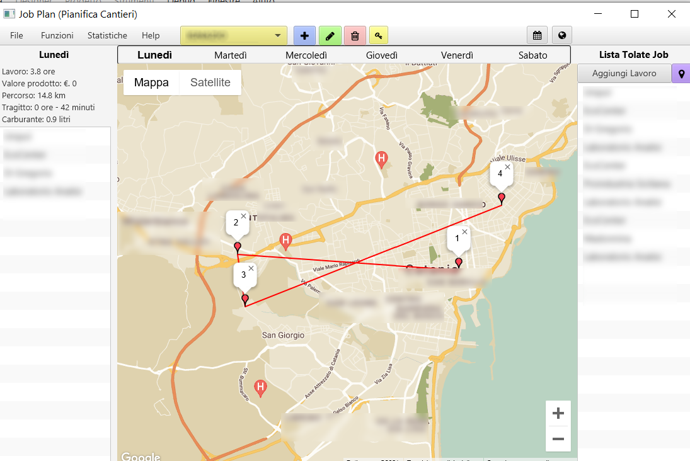The height and width of the screenshot is (461, 690).
Task: Click the Google logo on map
Action: (x=141, y=457)
